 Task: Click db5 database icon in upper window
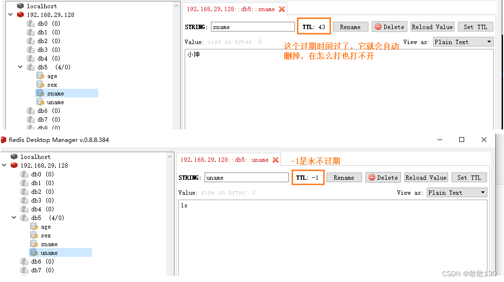31,67
